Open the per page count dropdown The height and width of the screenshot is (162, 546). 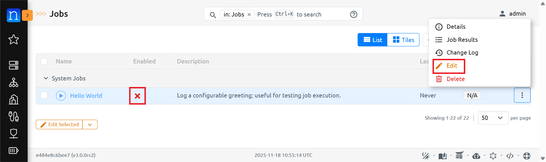click(x=493, y=118)
